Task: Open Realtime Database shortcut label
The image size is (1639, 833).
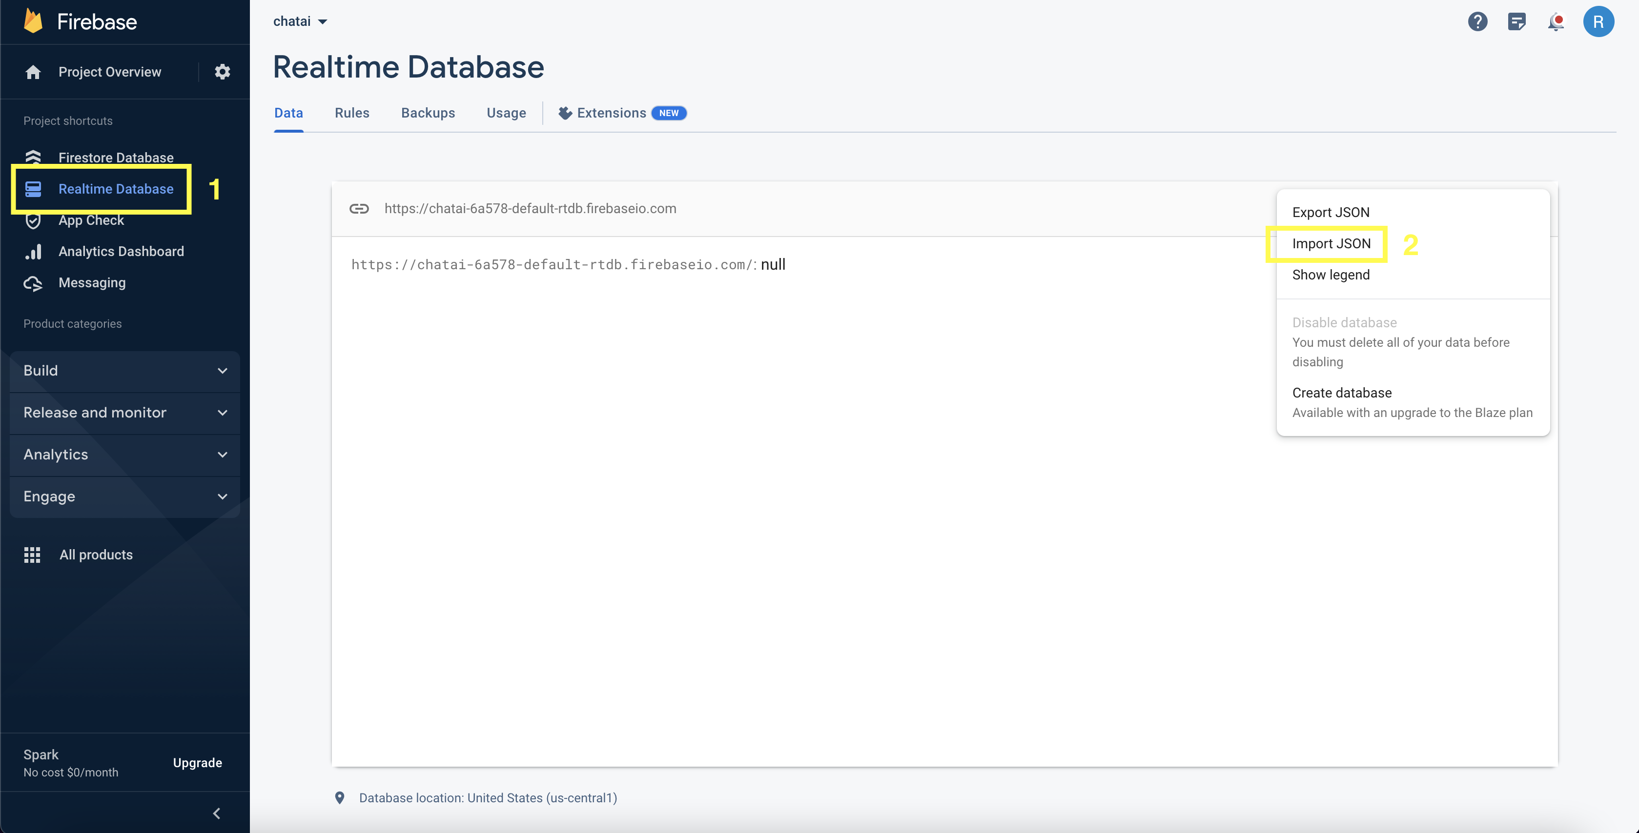Action: [x=116, y=189]
